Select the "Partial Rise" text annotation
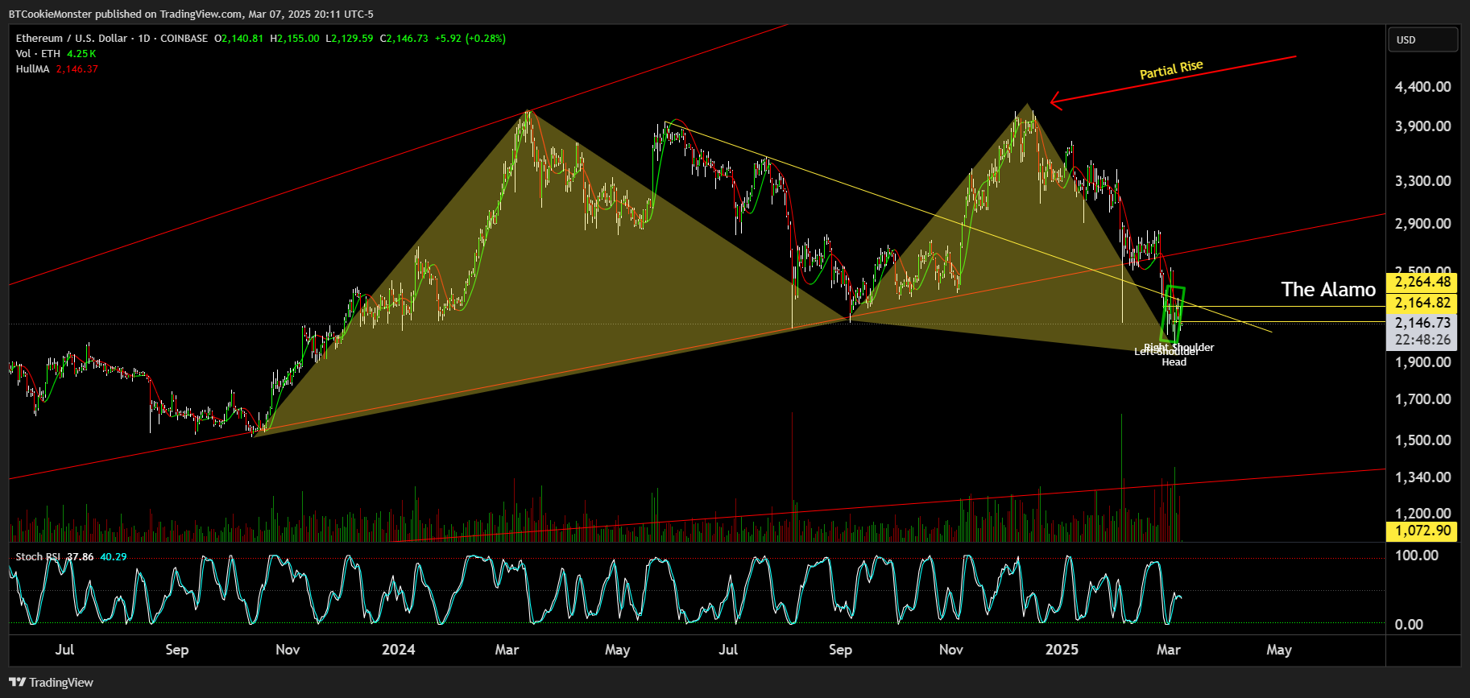 [1171, 69]
